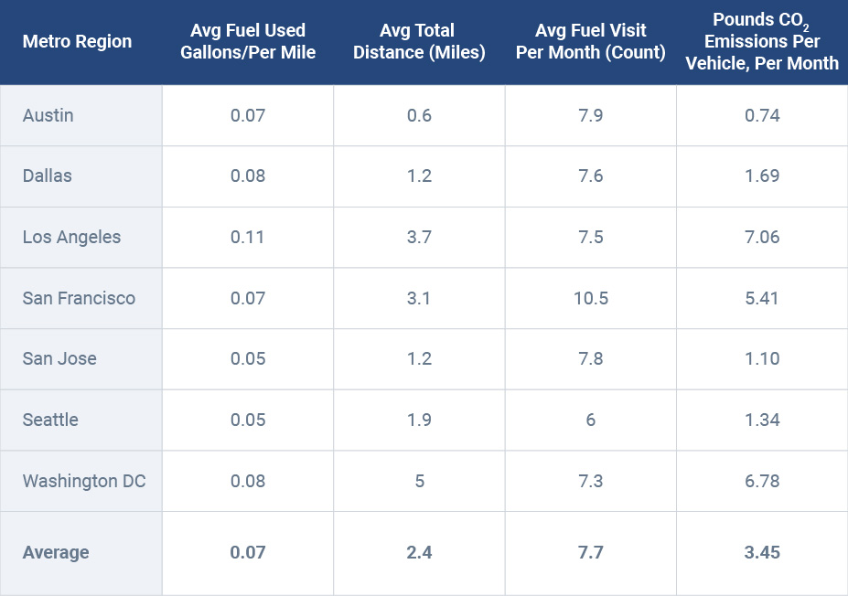This screenshot has height=596, width=848.
Task: Click Los Angeles emissions value 7.06
Action: (x=762, y=237)
